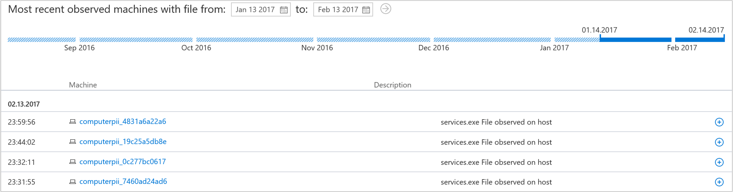
Task: Open machine computerpii_7460ad24ad6 link
Action: click(123, 182)
